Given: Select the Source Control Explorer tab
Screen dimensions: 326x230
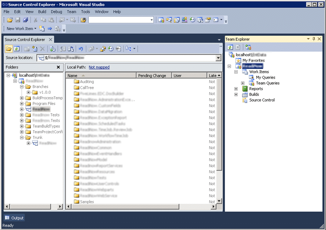Looking at the screenshot, I should coord(25,39).
